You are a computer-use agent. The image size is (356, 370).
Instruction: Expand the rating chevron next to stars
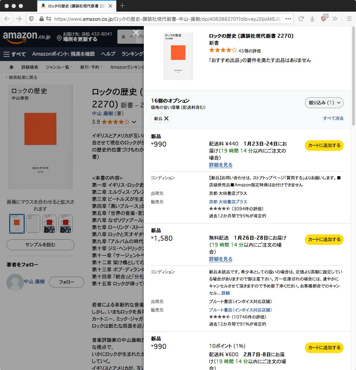(134, 122)
